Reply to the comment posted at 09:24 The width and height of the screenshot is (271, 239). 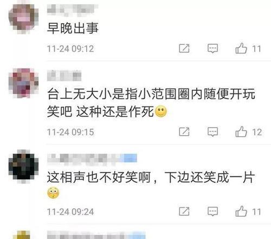point(212,211)
